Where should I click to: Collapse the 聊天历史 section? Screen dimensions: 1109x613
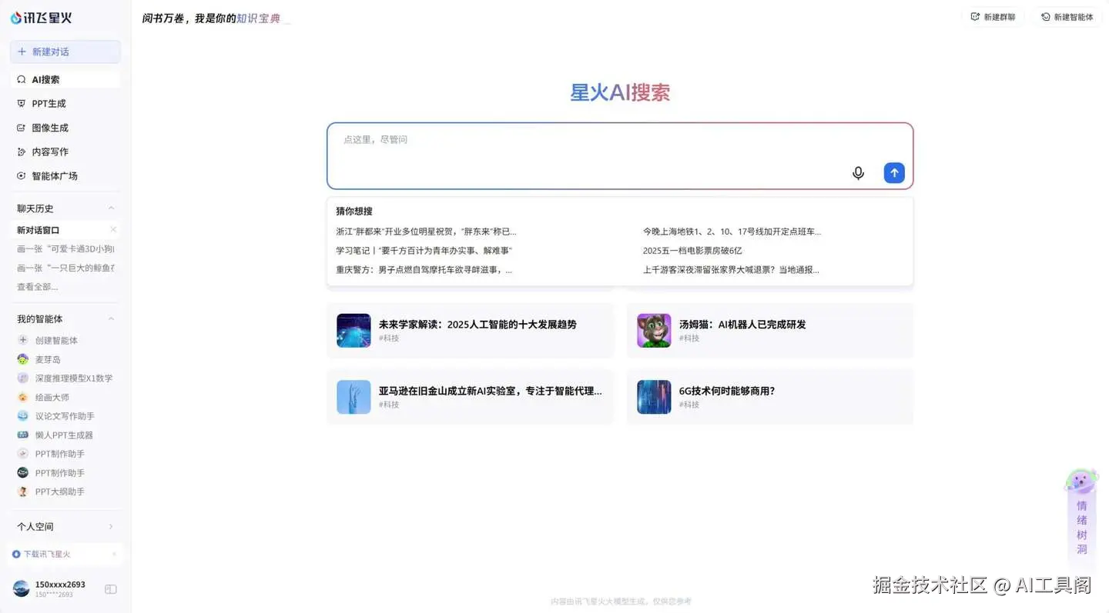(x=111, y=208)
